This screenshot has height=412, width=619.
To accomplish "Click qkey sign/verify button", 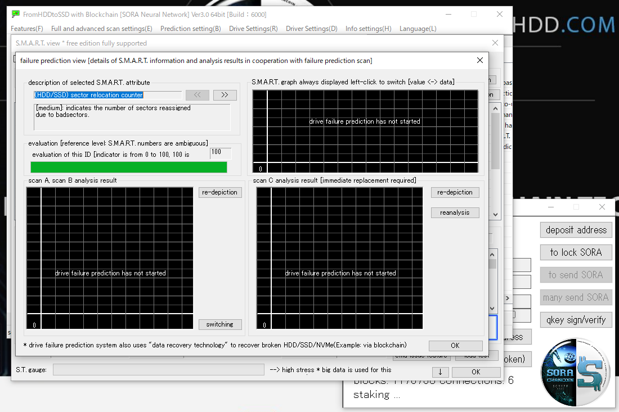I will click(x=576, y=320).
